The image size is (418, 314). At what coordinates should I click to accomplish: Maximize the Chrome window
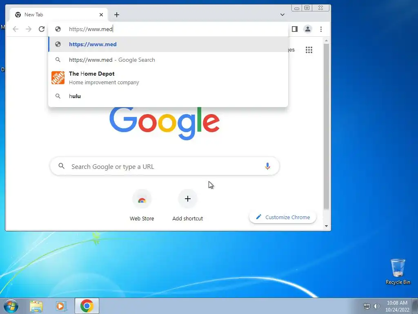click(x=307, y=8)
